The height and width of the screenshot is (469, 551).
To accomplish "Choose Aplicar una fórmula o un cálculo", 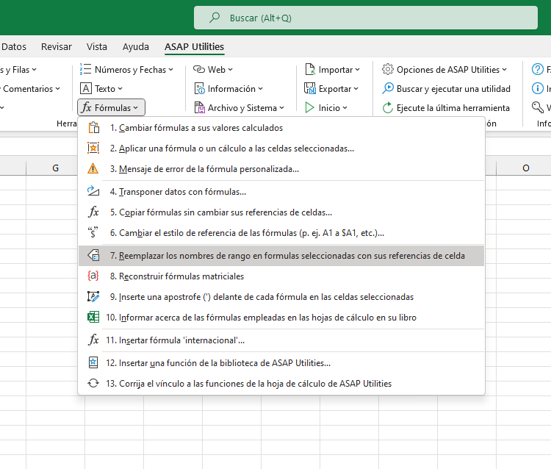I will [x=281, y=148].
